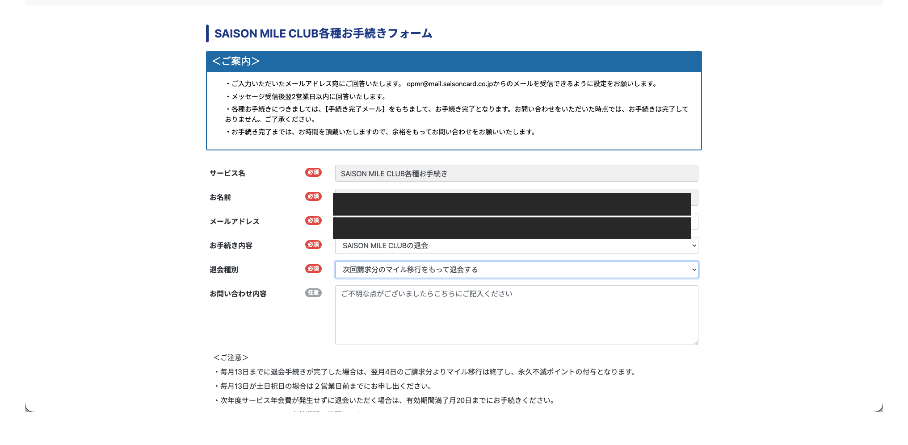Click the お手続き完了までは notice line

tap(381, 132)
